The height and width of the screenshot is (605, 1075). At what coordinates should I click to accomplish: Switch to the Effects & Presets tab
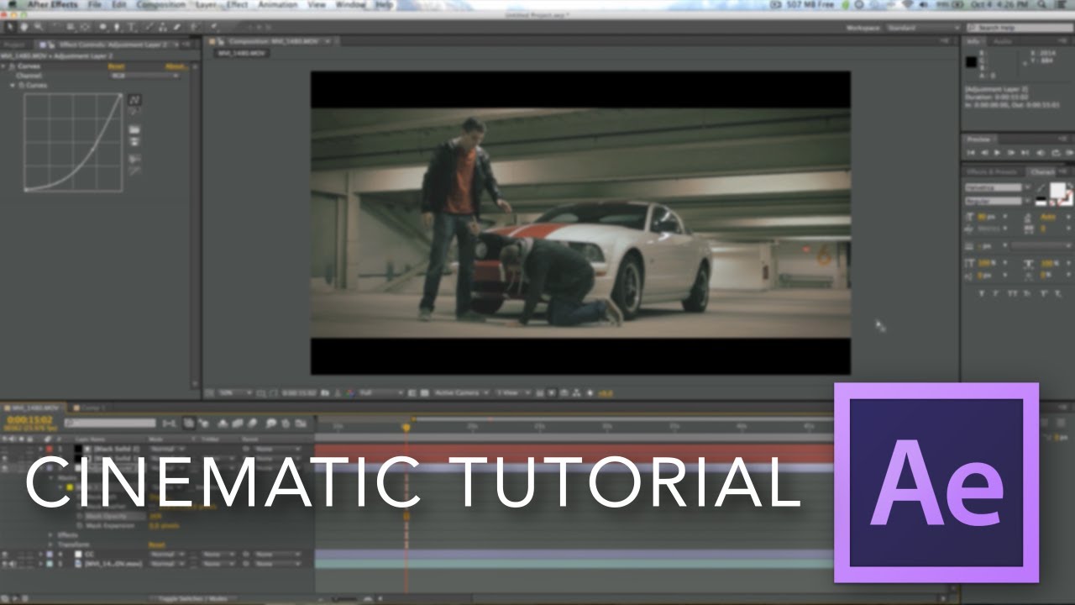[x=992, y=171]
